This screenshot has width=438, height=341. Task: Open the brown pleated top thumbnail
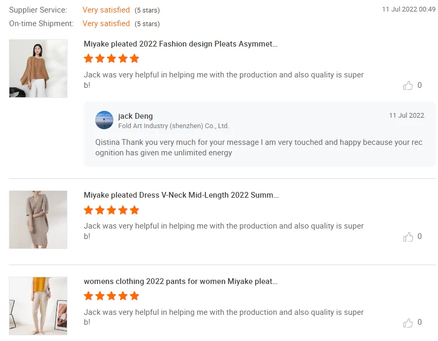(x=38, y=69)
